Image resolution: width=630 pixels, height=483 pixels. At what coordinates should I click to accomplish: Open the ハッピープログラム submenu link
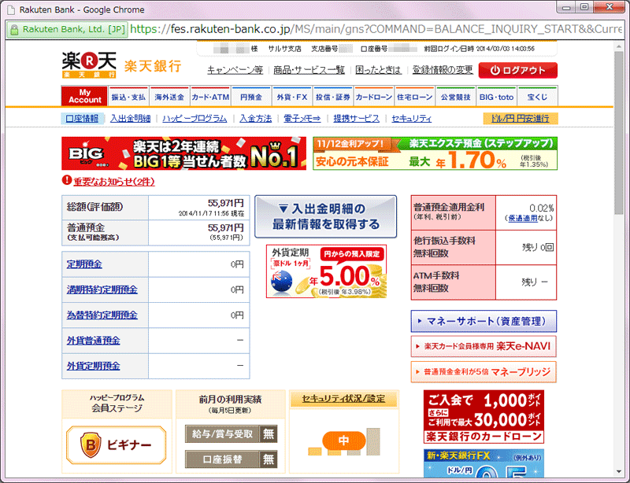[195, 119]
